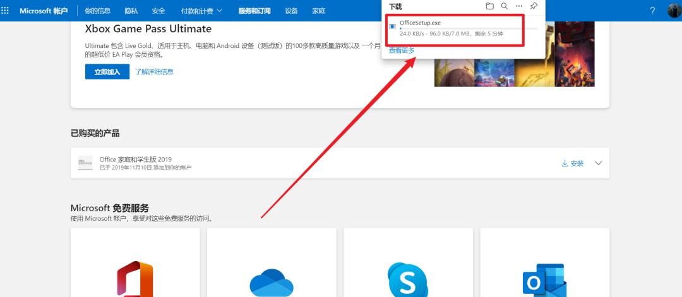Search downloads using magnifier icon

504,6
